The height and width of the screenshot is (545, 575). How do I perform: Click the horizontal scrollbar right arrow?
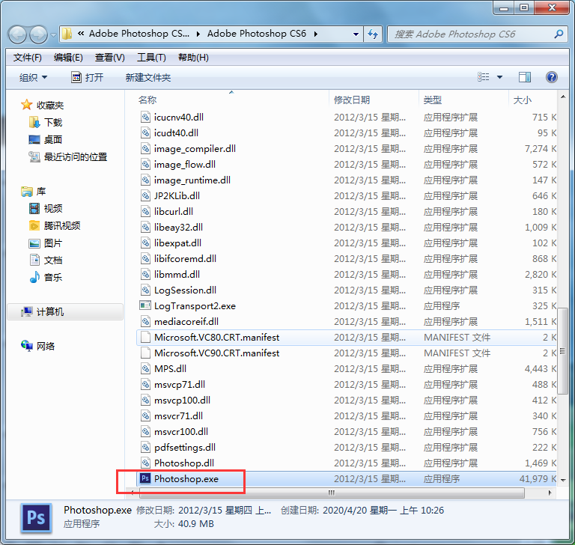coord(550,493)
